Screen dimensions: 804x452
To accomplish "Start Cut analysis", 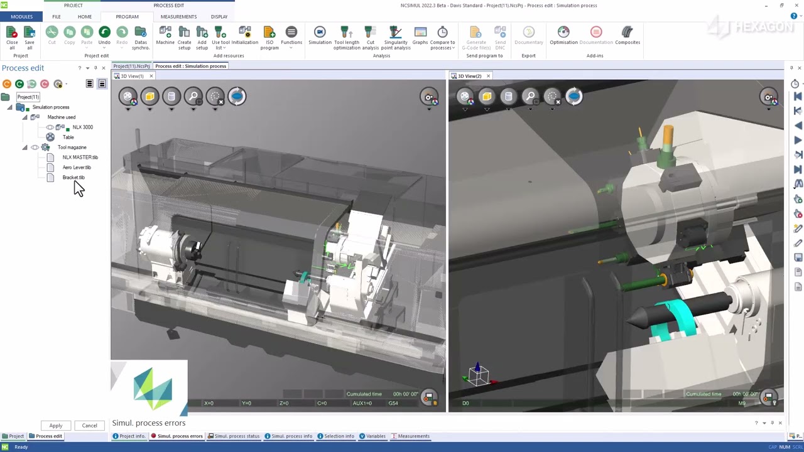I will point(371,37).
